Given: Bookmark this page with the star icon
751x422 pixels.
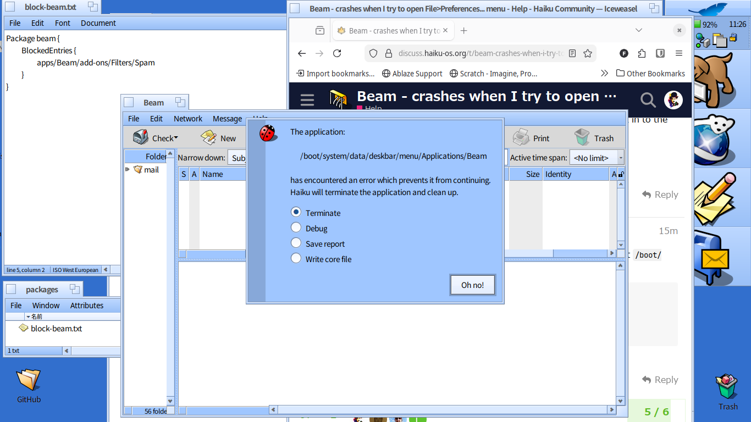Looking at the screenshot, I should [x=588, y=53].
